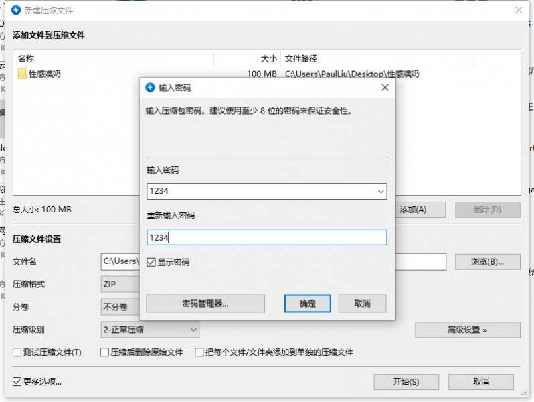Click the 浏览(B) browse button
The width and height of the screenshot is (534, 402).
tap(487, 261)
